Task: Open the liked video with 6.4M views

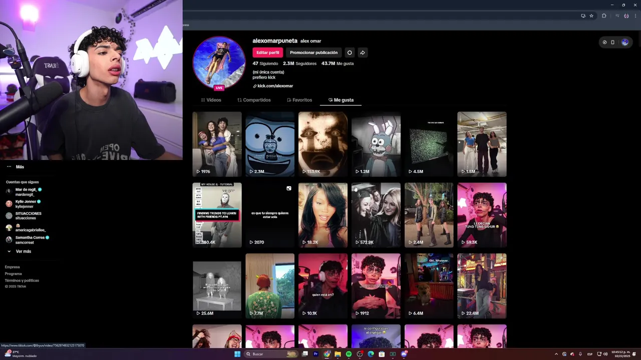Action: [x=429, y=286]
